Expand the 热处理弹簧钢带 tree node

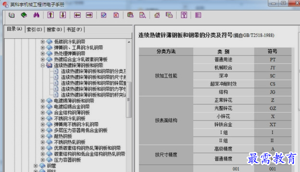click(42, 54)
